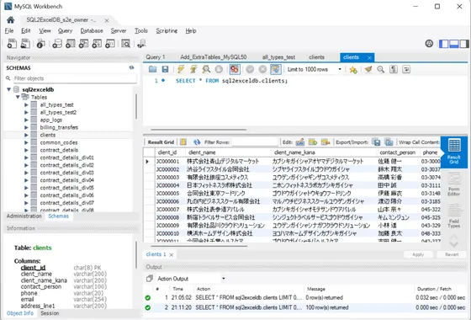Toggle invisible characters pilcrow icon

point(394,69)
